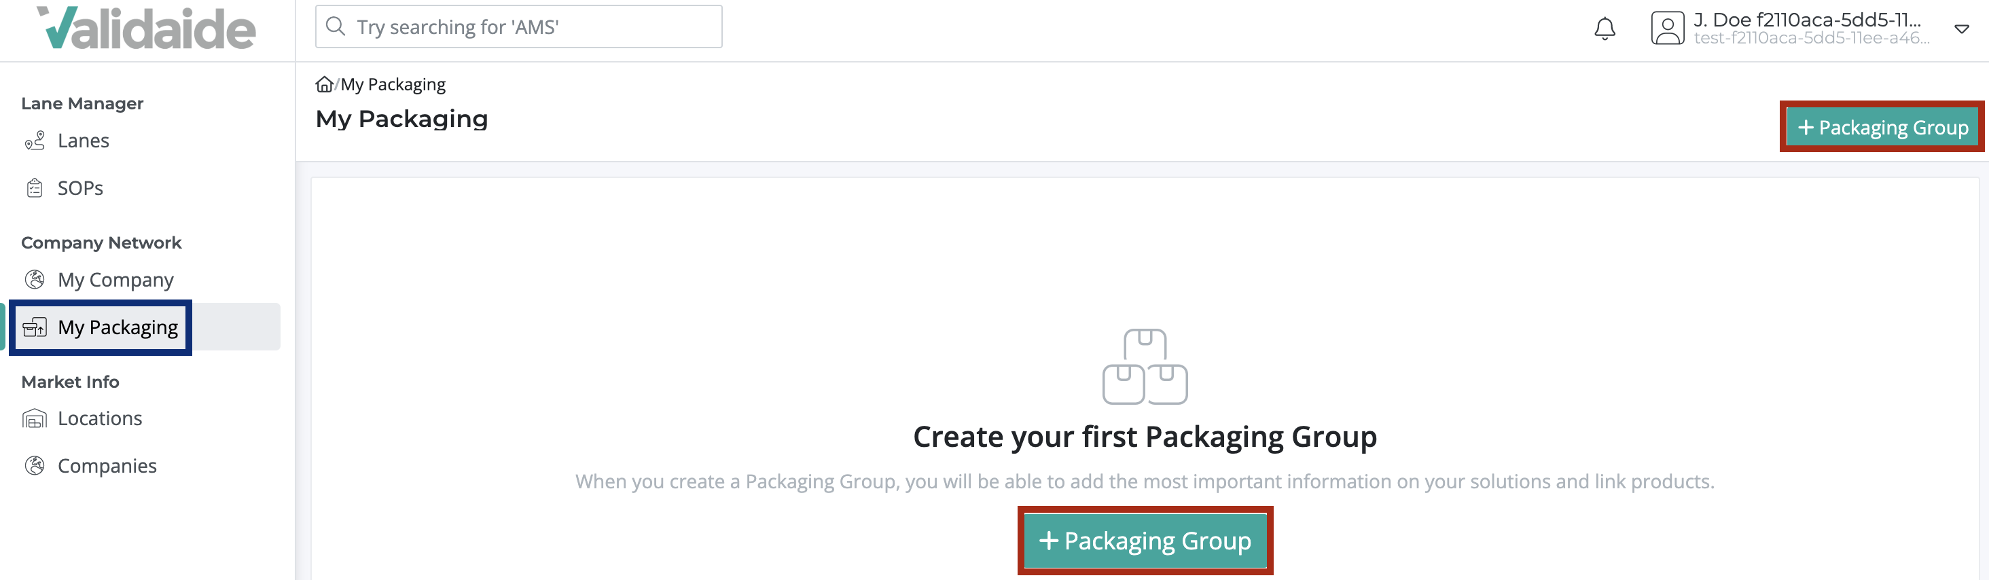Click the home icon in the breadcrumb
Image resolution: width=1989 pixels, height=580 pixels.
click(325, 84)
